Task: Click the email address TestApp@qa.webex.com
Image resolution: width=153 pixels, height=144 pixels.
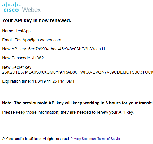Action: [x=38, y=40]
